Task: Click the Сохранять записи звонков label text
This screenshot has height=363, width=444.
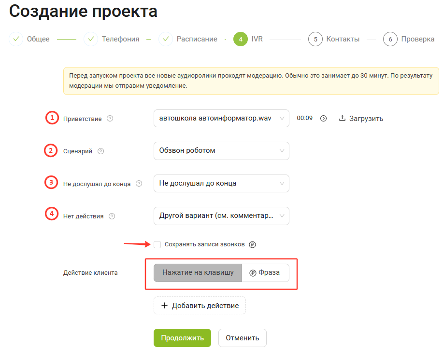Action: point(205,244)
